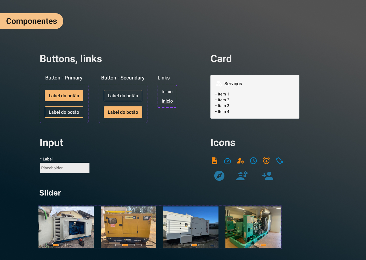Image resolution: width=366 pixels, height=260 pixels.
Task: Click the filled Label do botão under Button - Primary
Action: point(64,96)
